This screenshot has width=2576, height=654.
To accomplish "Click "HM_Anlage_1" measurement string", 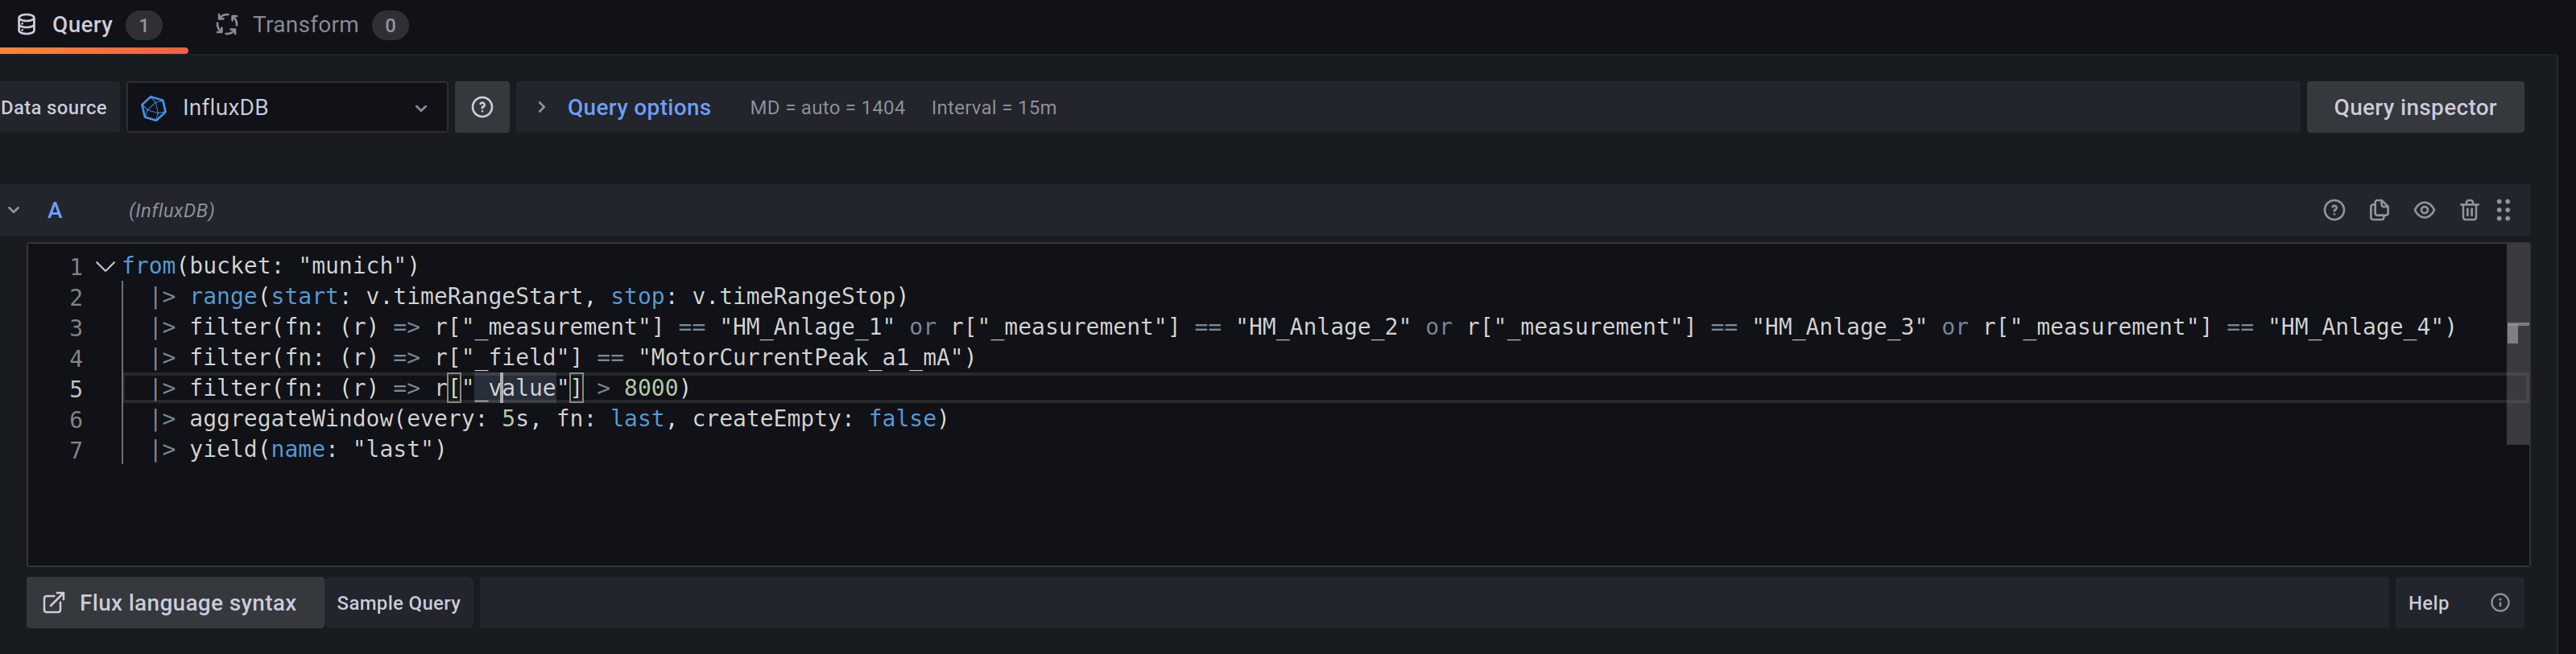I will tap(806, 327).
